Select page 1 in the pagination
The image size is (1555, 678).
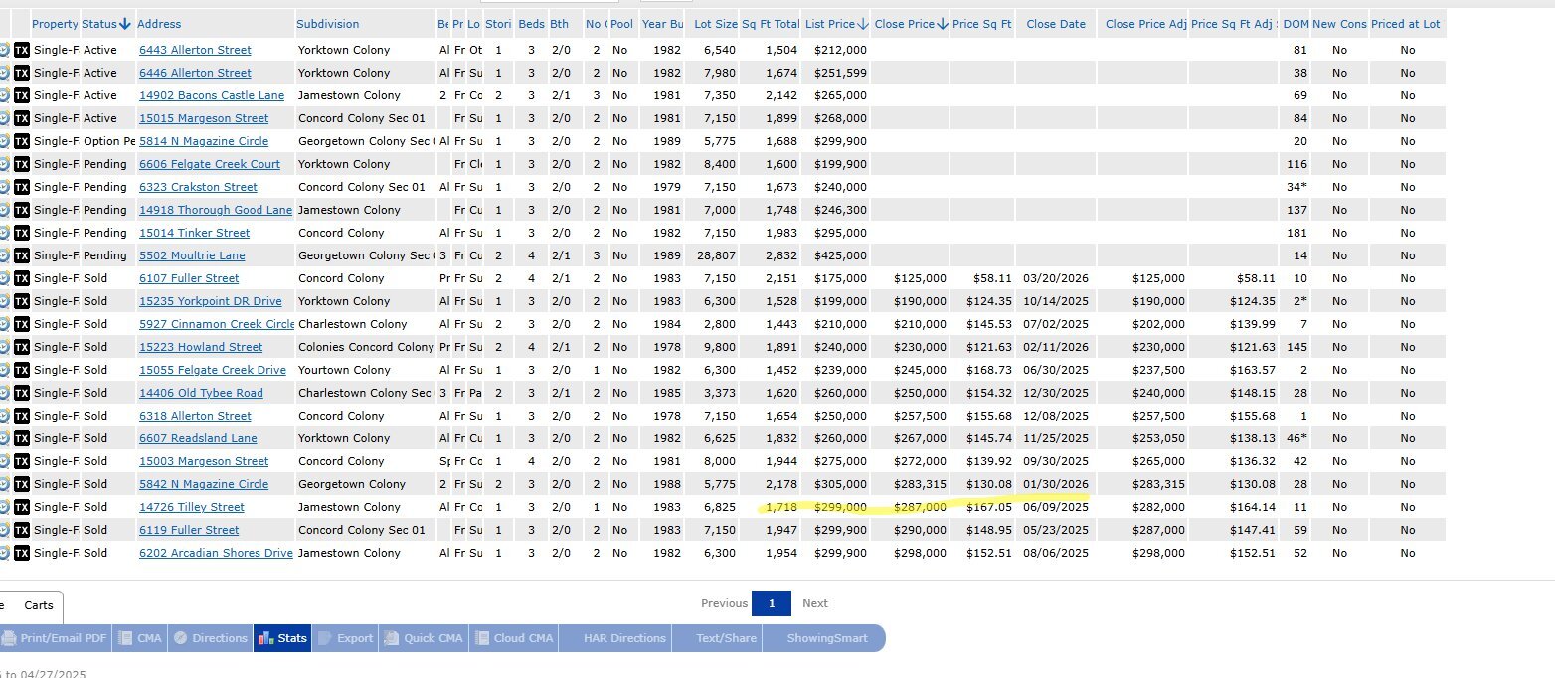click(x=771, y=603)
